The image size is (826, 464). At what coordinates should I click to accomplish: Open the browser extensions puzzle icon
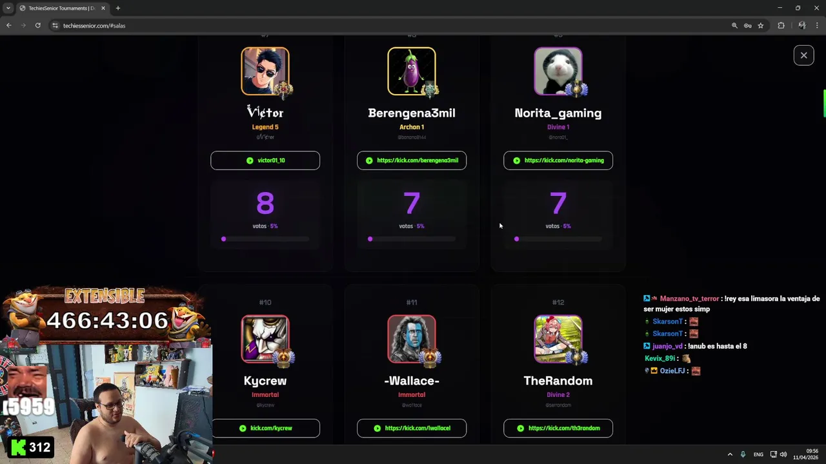click(x=781, y=26)
